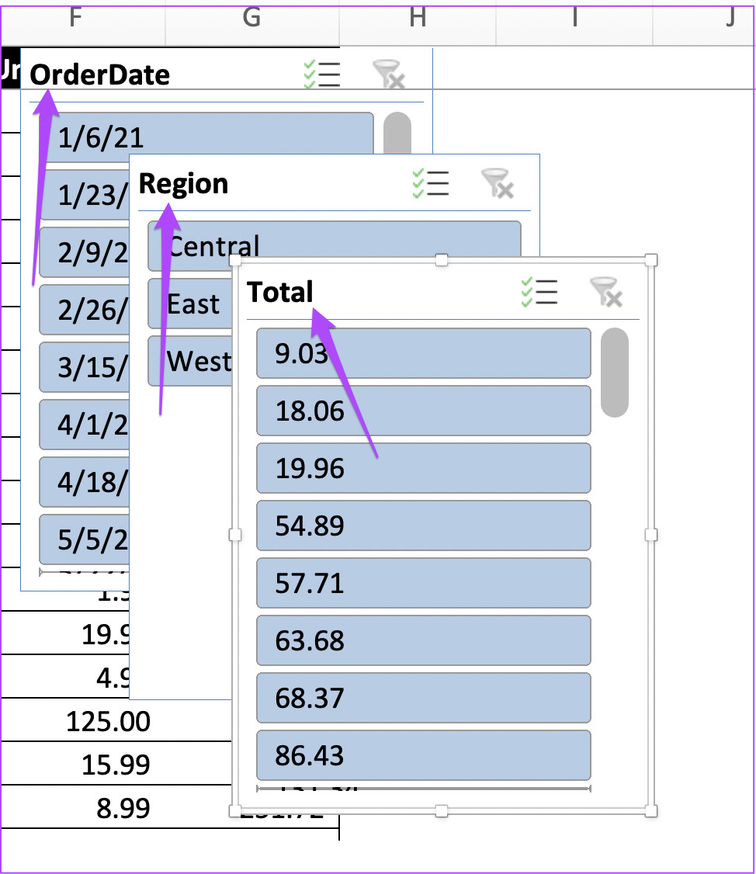
Task: Toggle multi-select in Region slicer
Action: coord(431,183)
